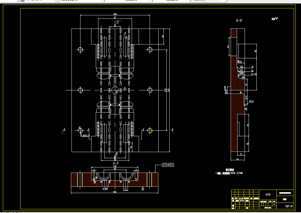Select the 230HB-270HB hardness note
The image size is (301, 213).
pos(236,173)
